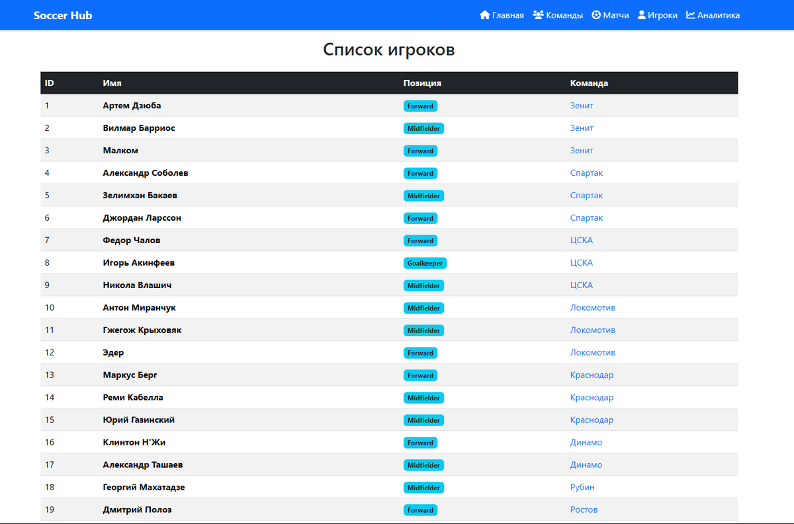Viewport: 794px width, 524px height.
Task: Open Локомотив link for Антон Миранчук
Action: 593,308
